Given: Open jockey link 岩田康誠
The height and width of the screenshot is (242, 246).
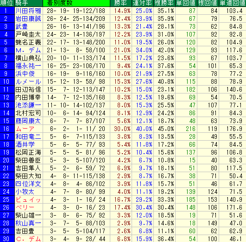Looking at the screenshot, I should (28, 19).
